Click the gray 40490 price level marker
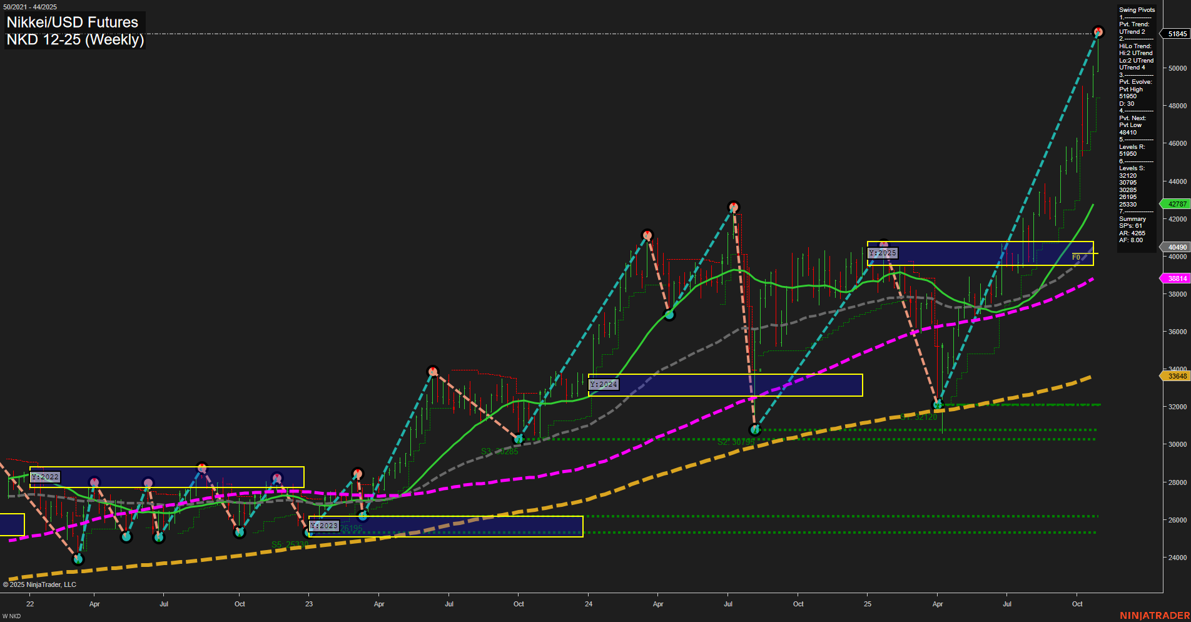Viewport: 1191px width, 622px height. (1175, 247)
